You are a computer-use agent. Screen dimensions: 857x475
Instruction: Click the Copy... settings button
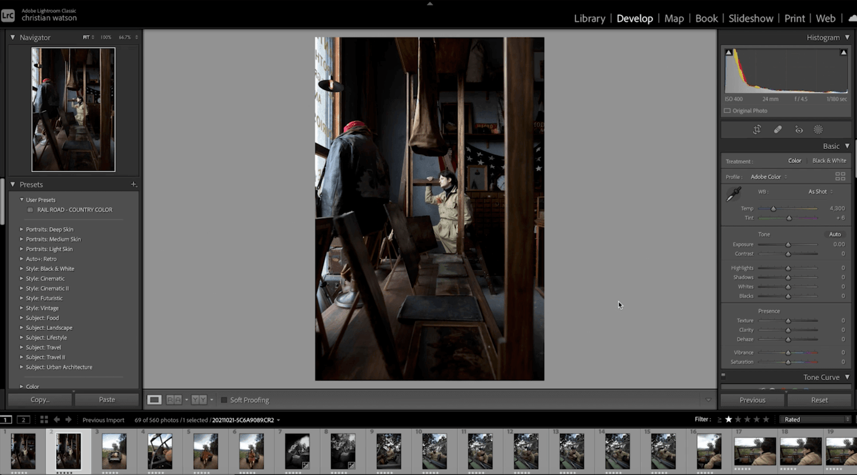[x=40, y=400]
